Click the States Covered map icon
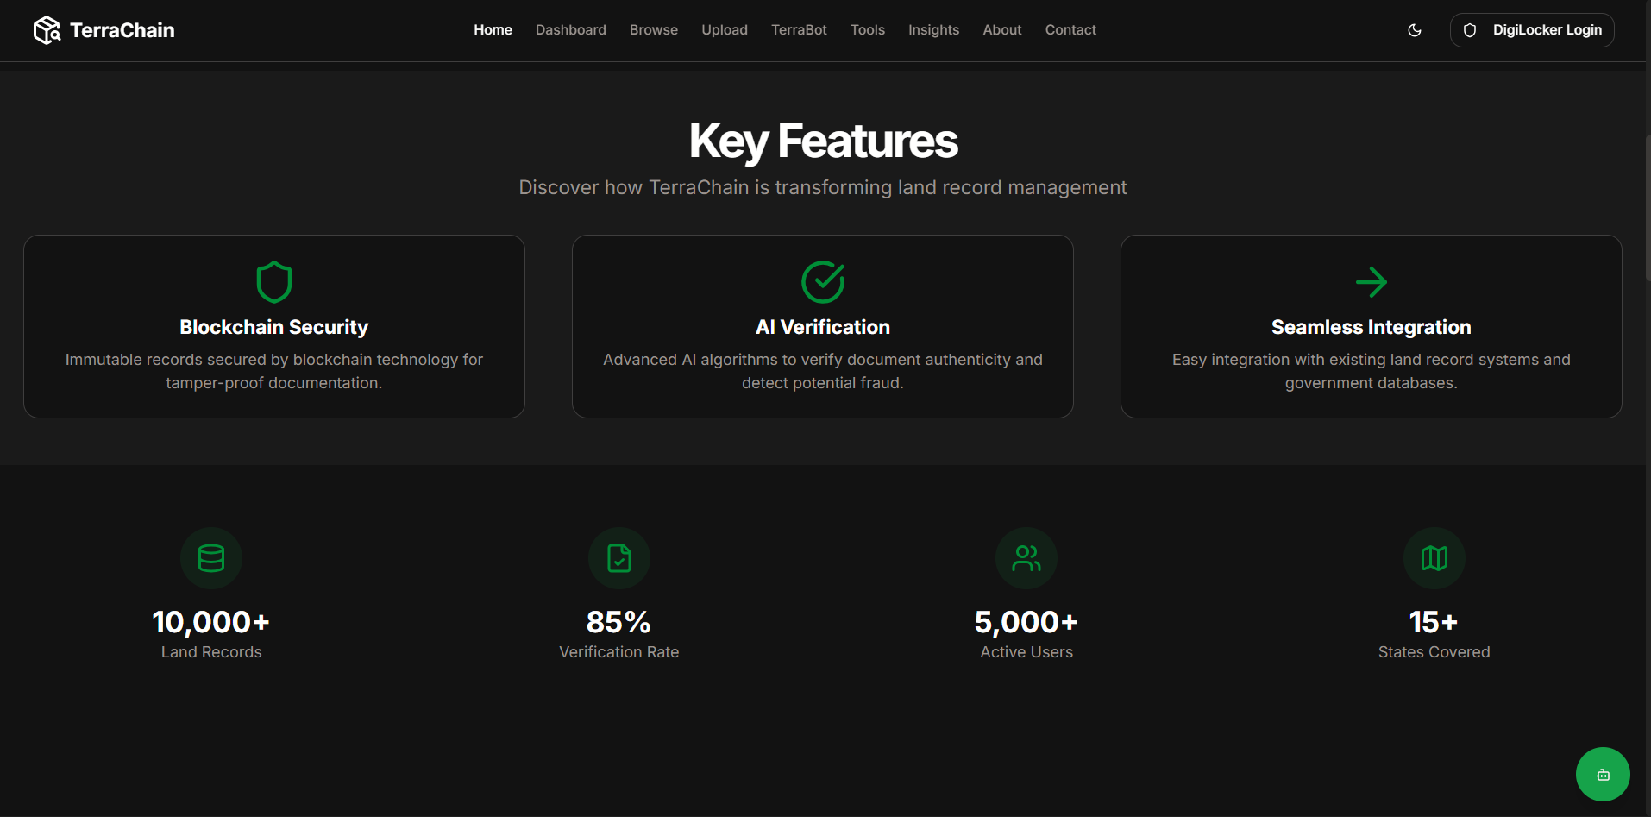The height and width of the screenshot is (817, 1651). [1434, 558]
